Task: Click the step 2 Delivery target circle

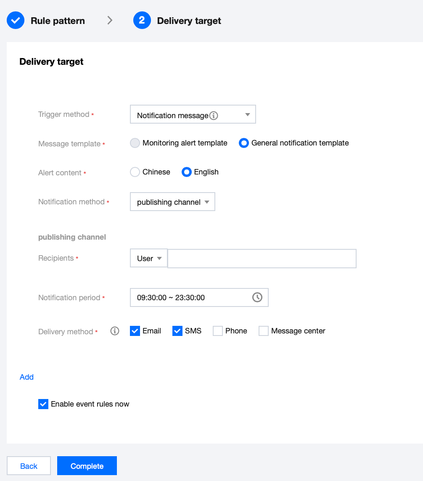Action: click(142, 21)
